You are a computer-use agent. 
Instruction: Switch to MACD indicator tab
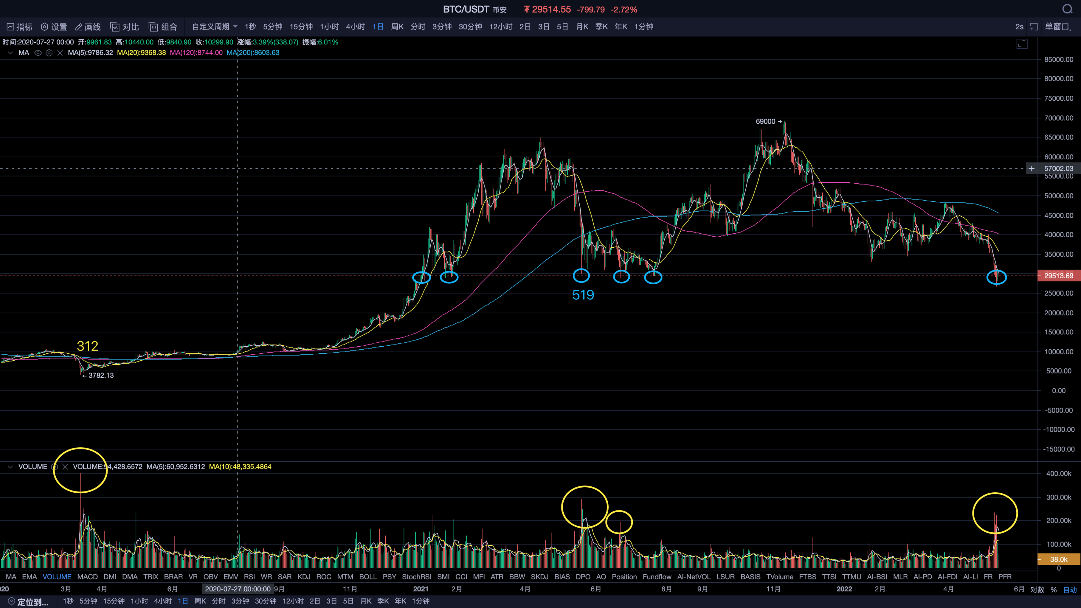pyautogui.click(x=87, y=576)
